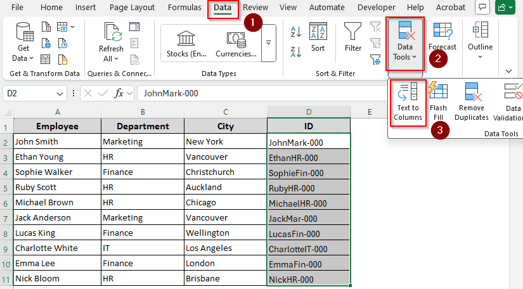The image size is (523, 289).
Task: Sort A to Z ascending
Action: click(296, 32)
